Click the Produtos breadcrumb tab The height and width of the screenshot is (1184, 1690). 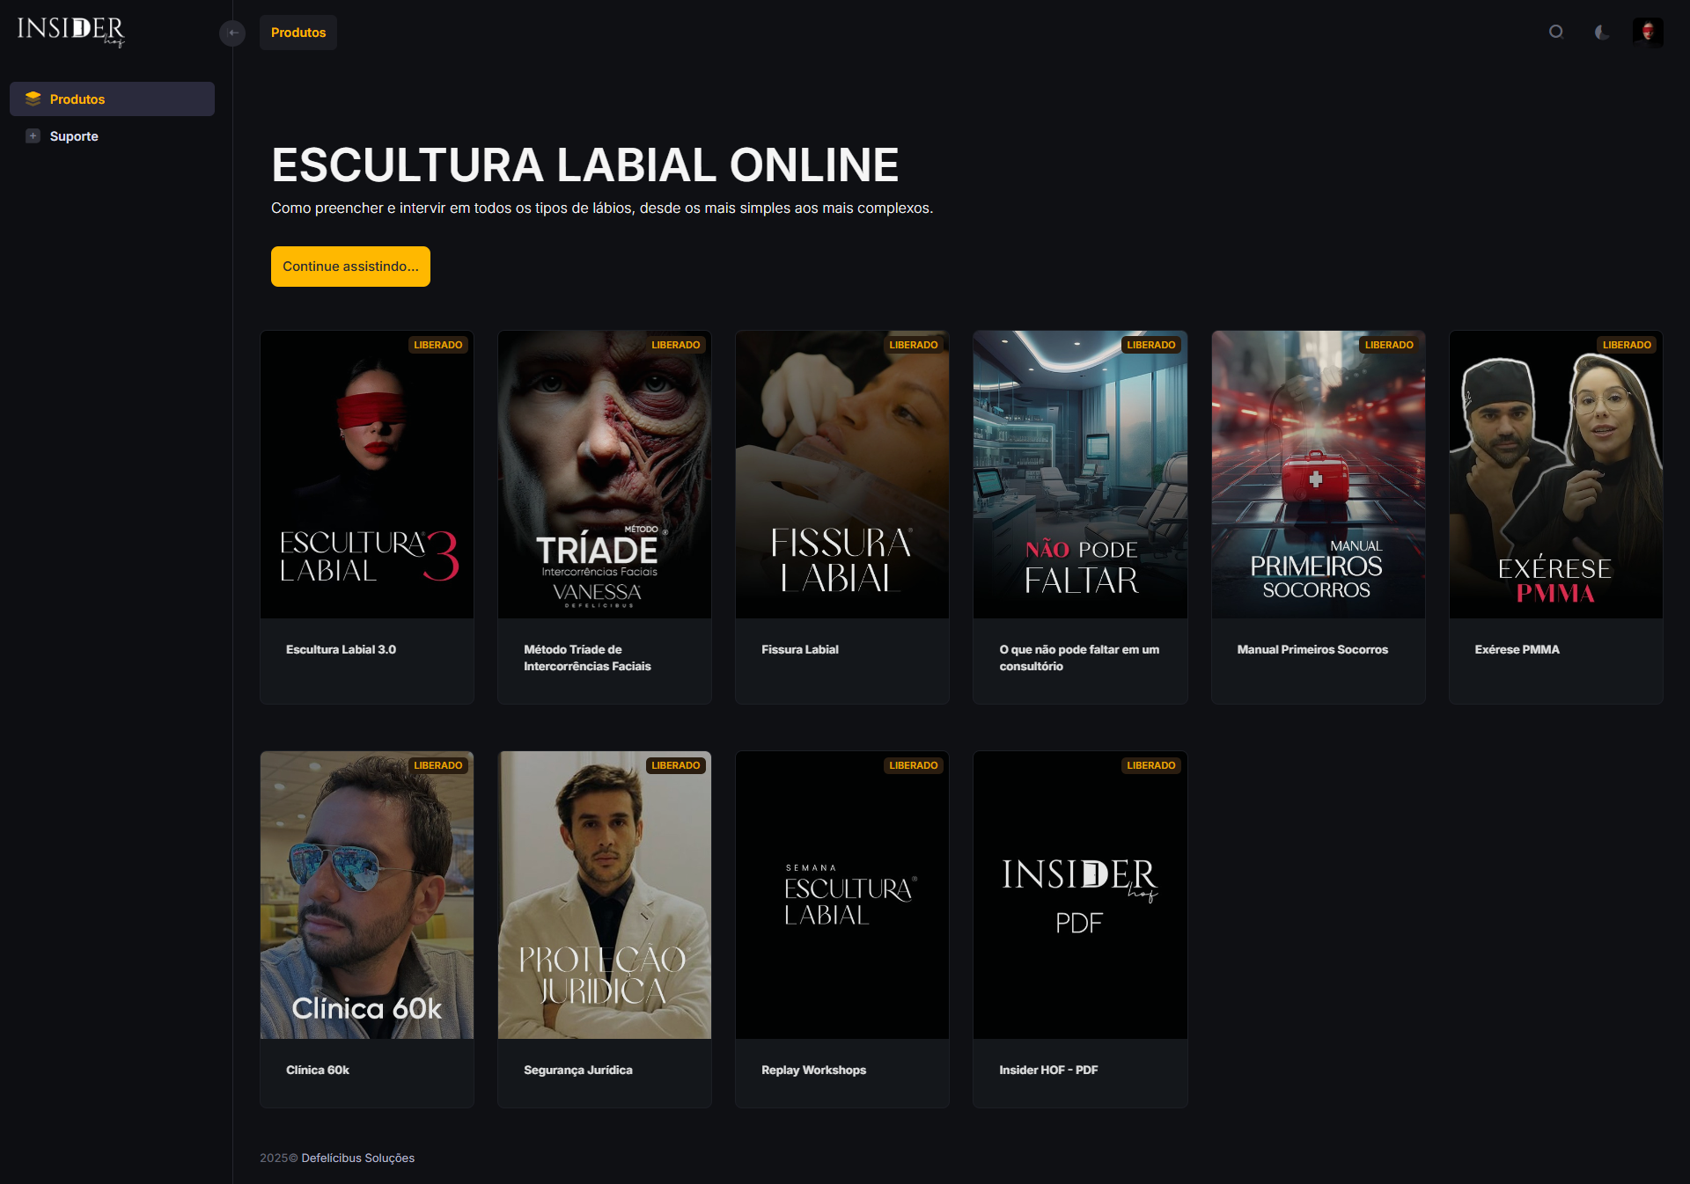pyautogui.click(x=298, y=33)
